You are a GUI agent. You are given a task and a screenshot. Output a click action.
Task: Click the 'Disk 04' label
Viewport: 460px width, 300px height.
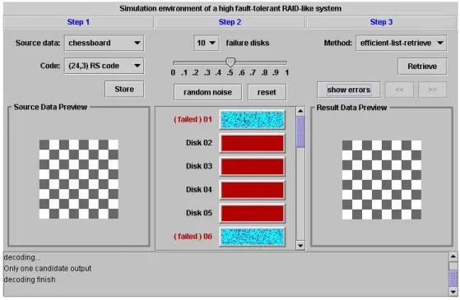coord(199,190)
